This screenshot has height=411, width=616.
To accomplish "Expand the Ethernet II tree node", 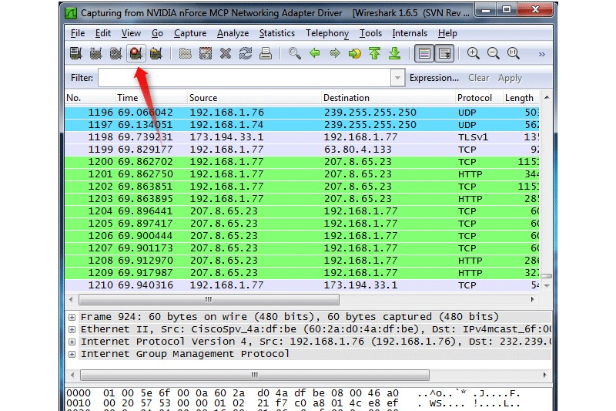I will [72, 329].
